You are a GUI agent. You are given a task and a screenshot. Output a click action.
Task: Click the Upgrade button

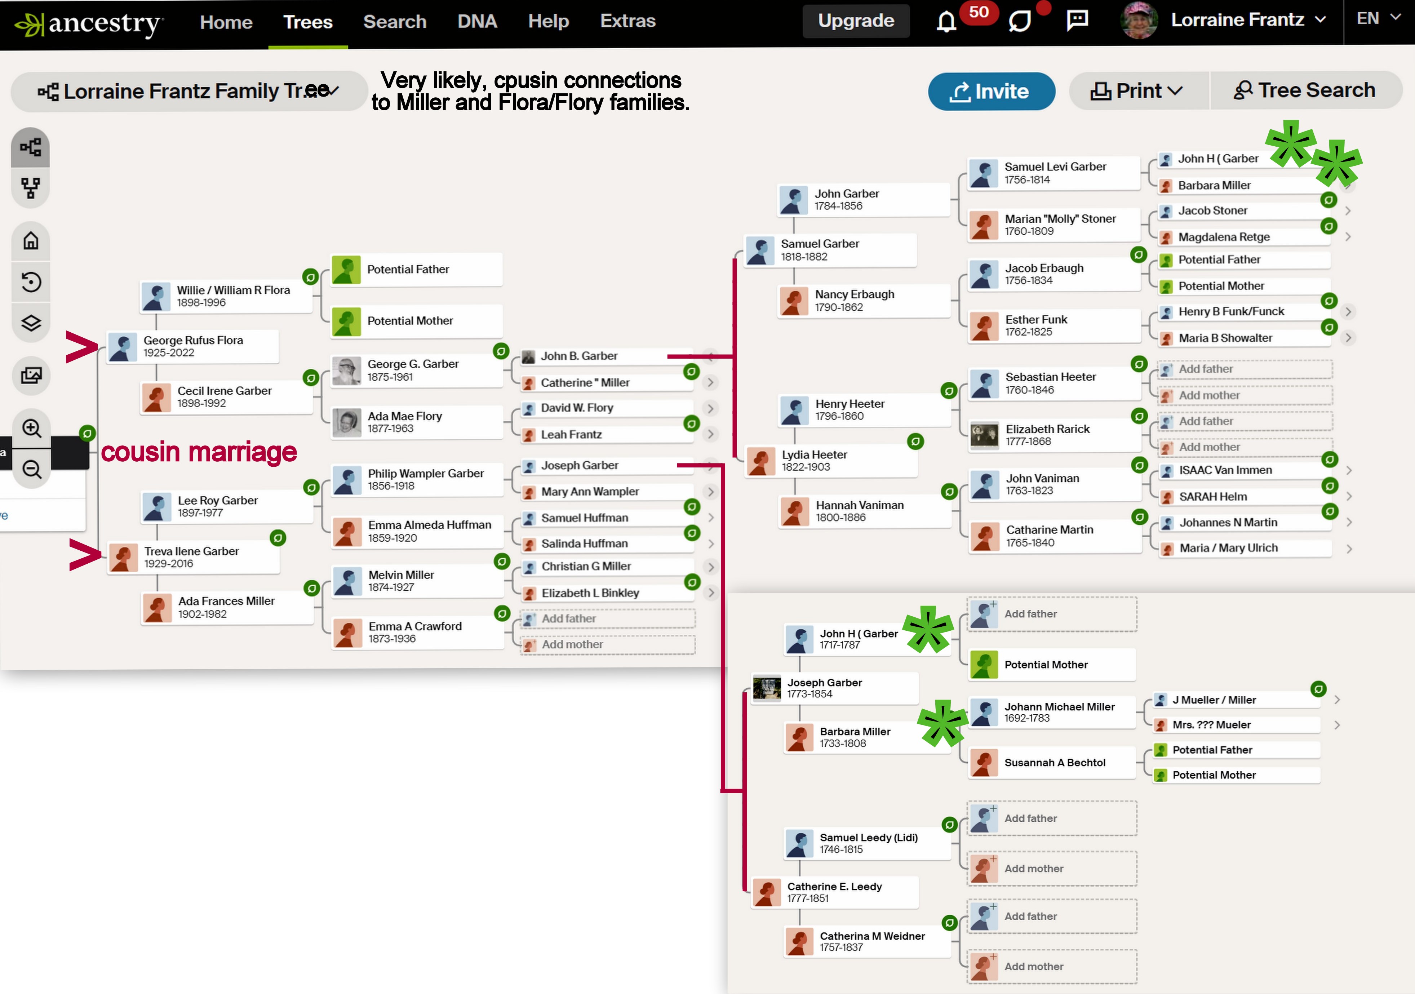(x=855, y=21)
